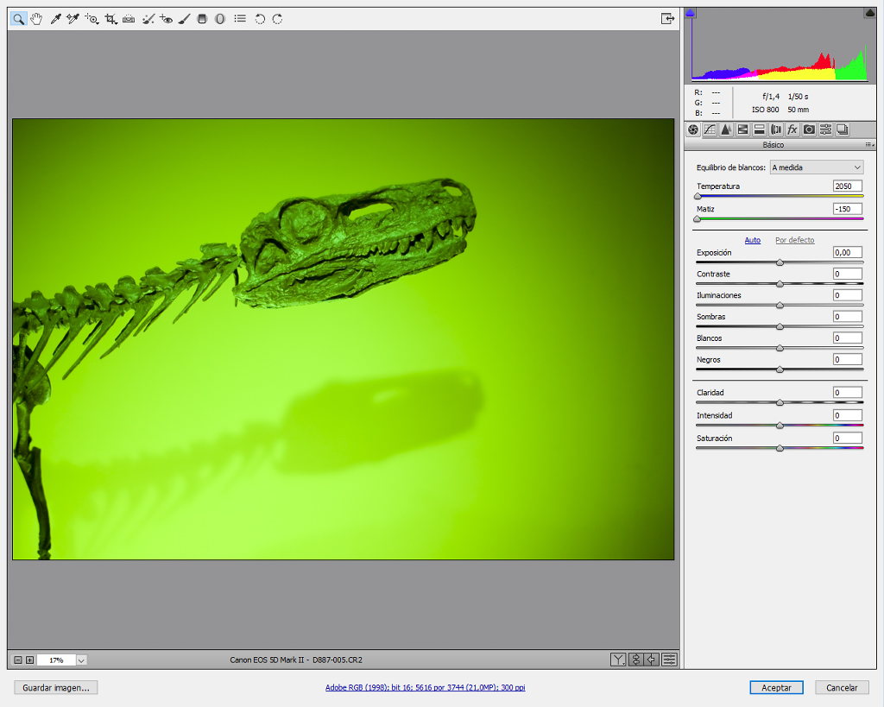Rotate image 90° counterclockwise
This screenshot has height=707, width=884.
pos(259,19)
